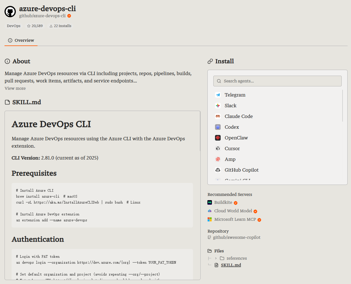This screenshot has width=351, height=284.
Task: Click the GitHub Copilot agent icon
Action: click(x=218, y=170)
